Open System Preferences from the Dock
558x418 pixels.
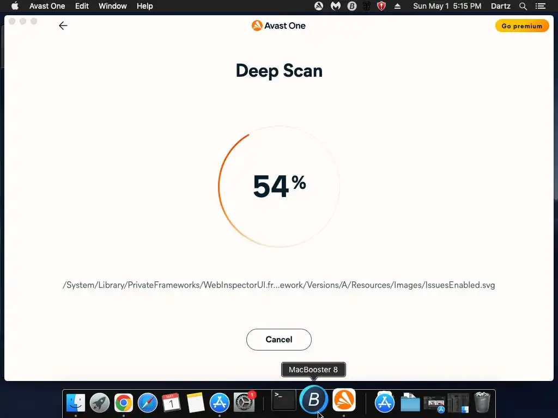tap(244, 402)
